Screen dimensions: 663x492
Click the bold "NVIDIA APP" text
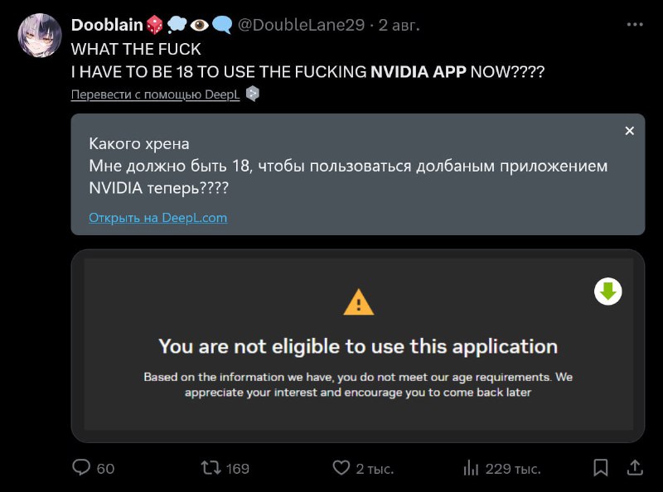coord(418,72)
